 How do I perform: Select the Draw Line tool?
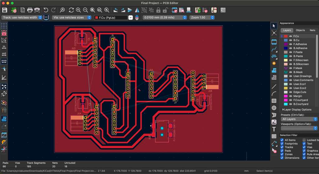[274, 87]
